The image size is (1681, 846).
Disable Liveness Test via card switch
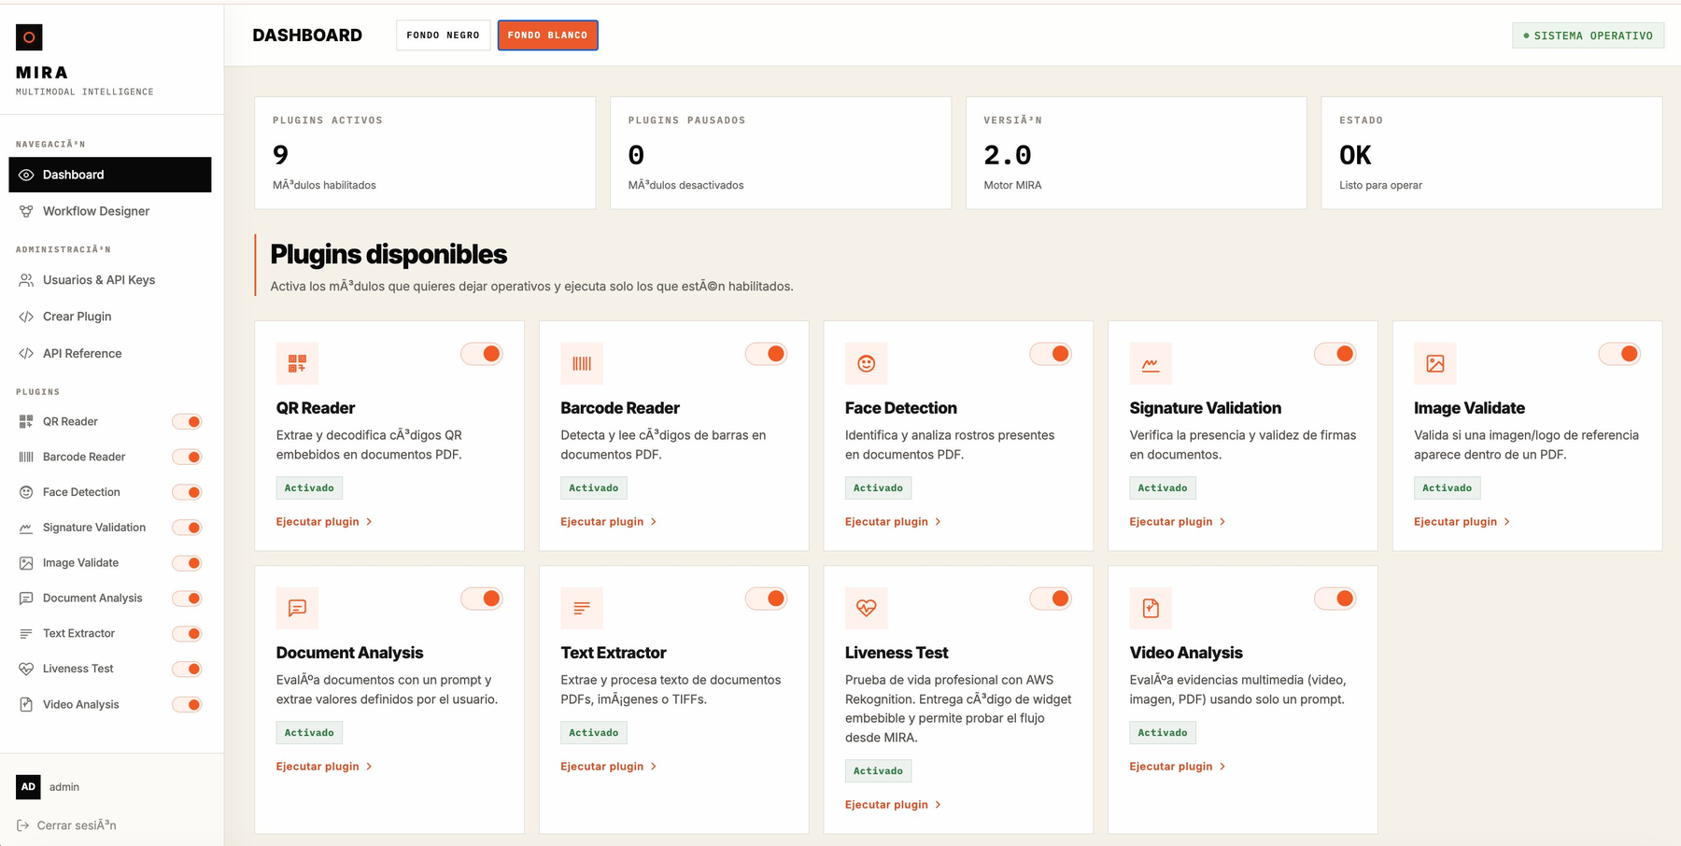coord(1051,599)
